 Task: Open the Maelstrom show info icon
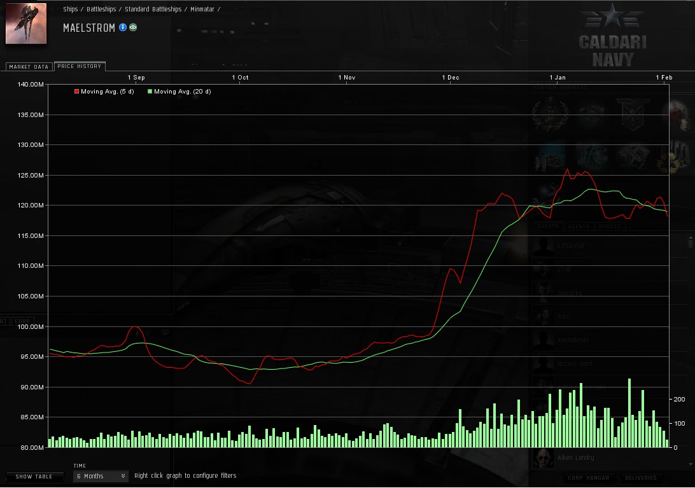pyautogui.click(x=123, y=27)
